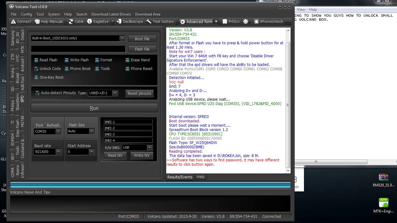
Task: Open the Oscilloscope tool
Action: click(130, 21)
